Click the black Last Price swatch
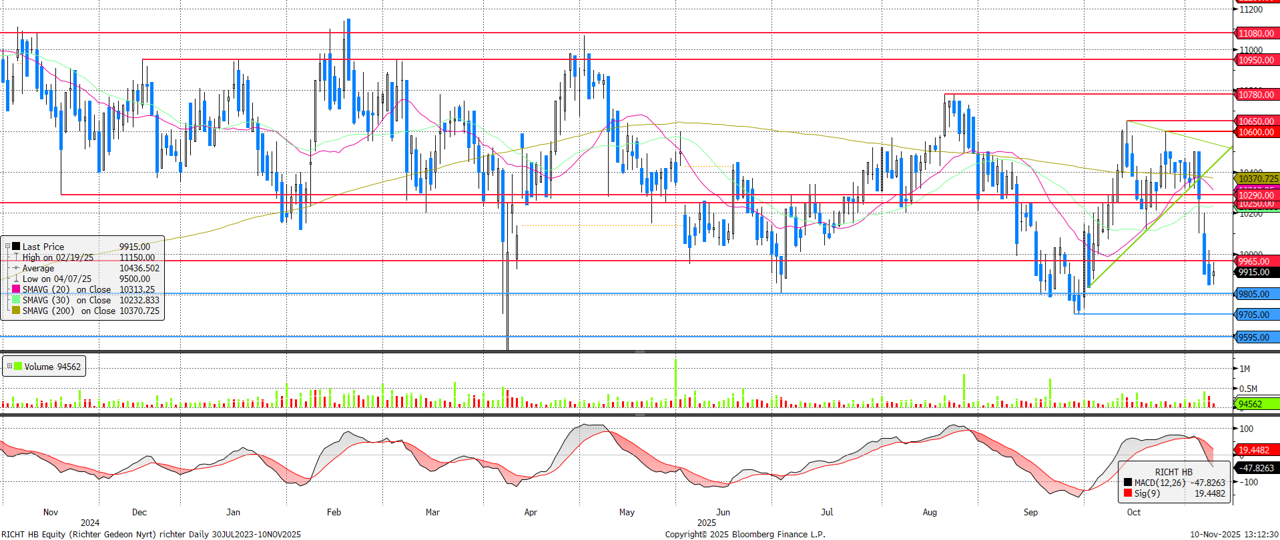 tap(16, 246)
